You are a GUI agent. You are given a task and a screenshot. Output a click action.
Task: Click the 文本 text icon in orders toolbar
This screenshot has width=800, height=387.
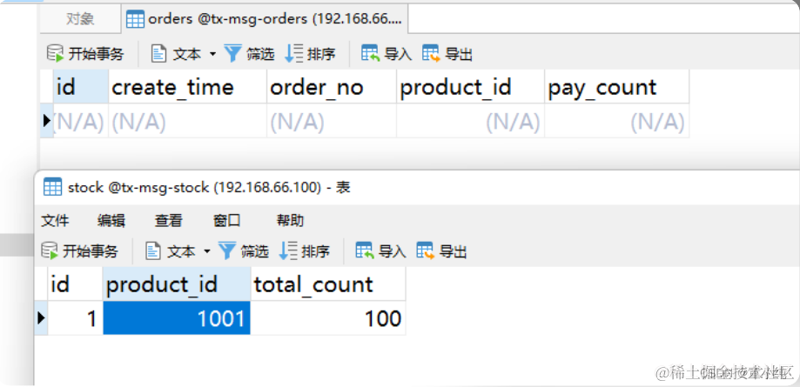[159, 53]
